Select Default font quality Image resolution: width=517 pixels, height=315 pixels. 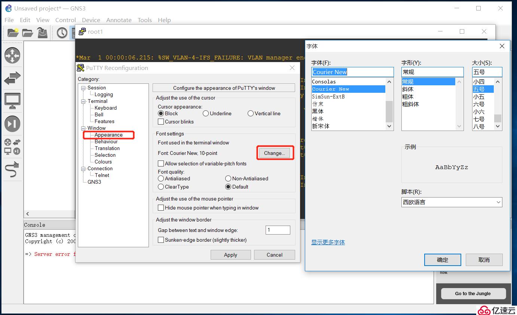pos(228,187)
